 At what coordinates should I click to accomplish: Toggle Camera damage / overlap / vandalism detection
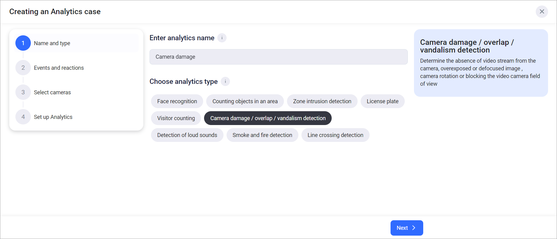click(268, 118)
